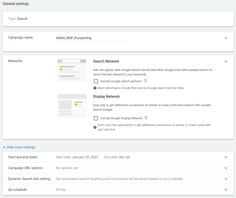Click help icon beside Google search partners
The height and width of the screenshot is (198, 236).
[145, 81]
